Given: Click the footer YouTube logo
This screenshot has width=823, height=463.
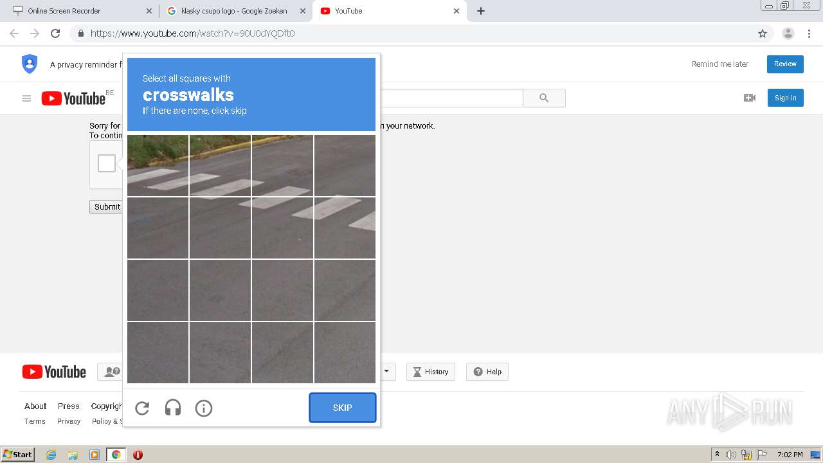Looking at the screenshot, I should (54, 372).
